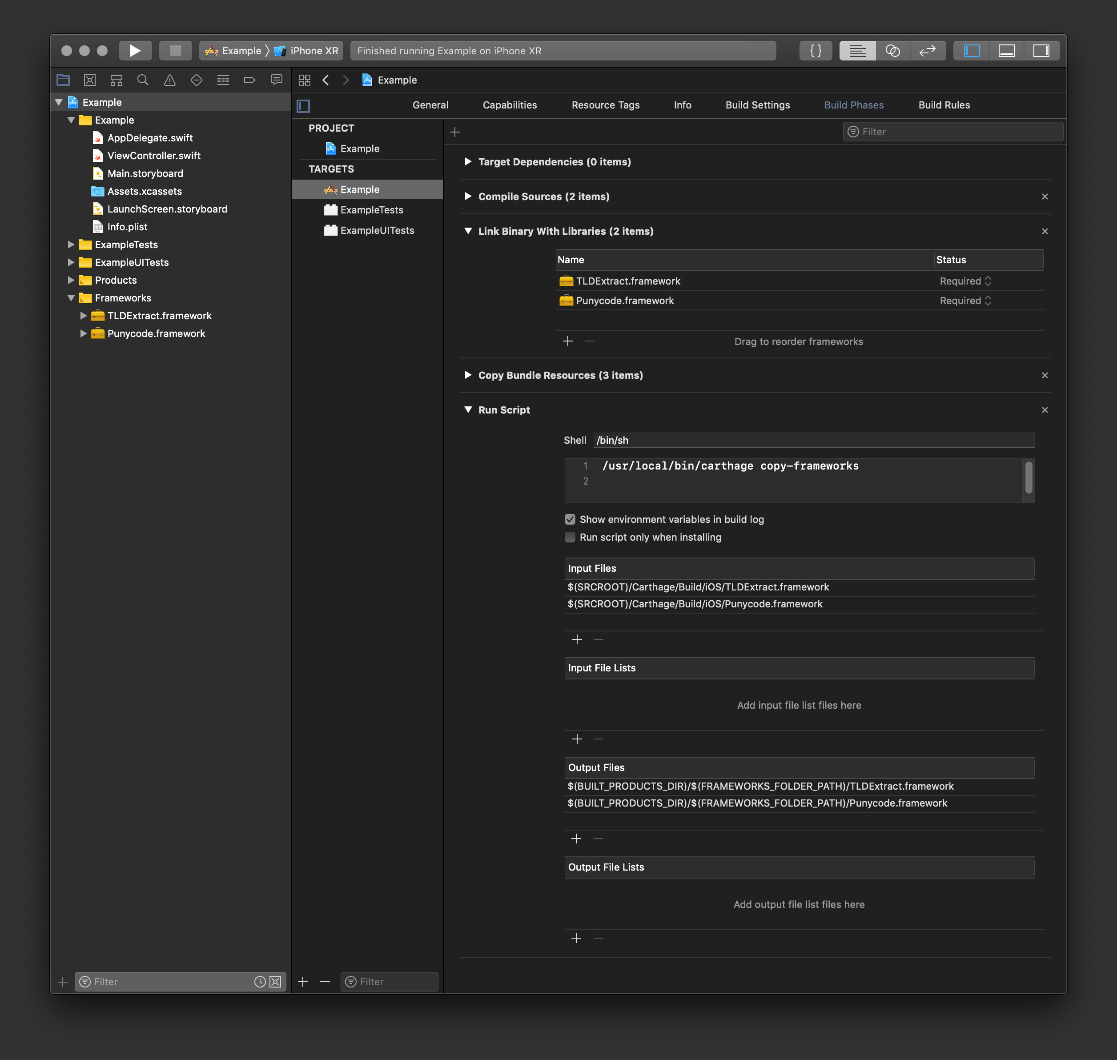Toggle the debug area panel
The height and width of the screenshot is (1060, 1117).
tap(1006, 51)
